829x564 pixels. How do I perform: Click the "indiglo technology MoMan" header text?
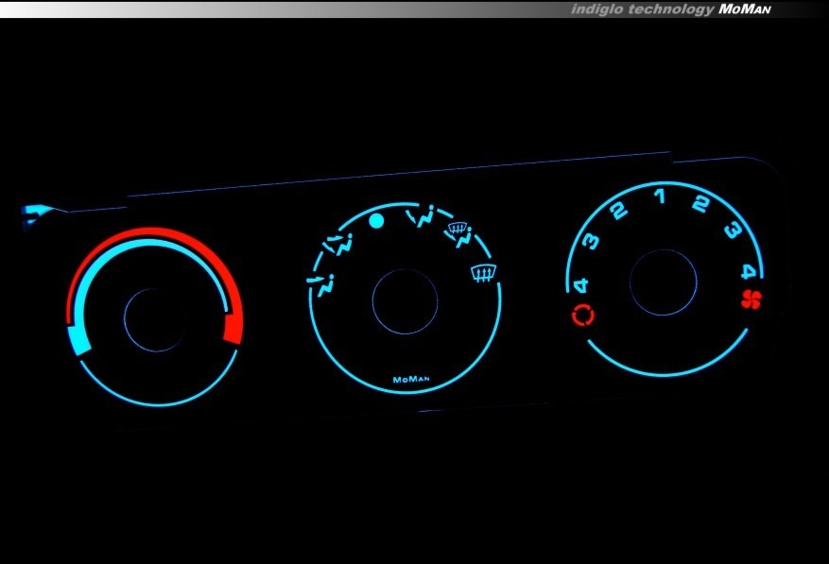671,9
